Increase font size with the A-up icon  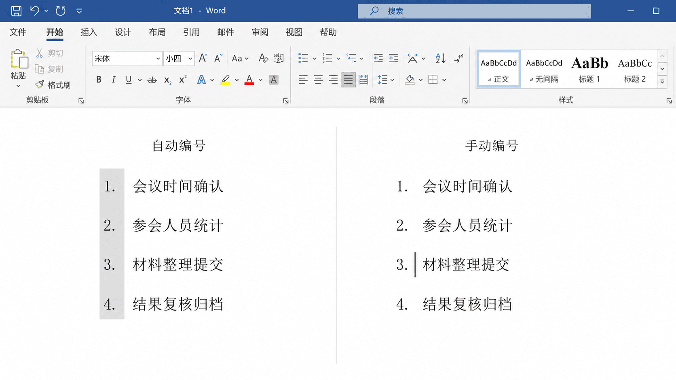tap(203, 58)
